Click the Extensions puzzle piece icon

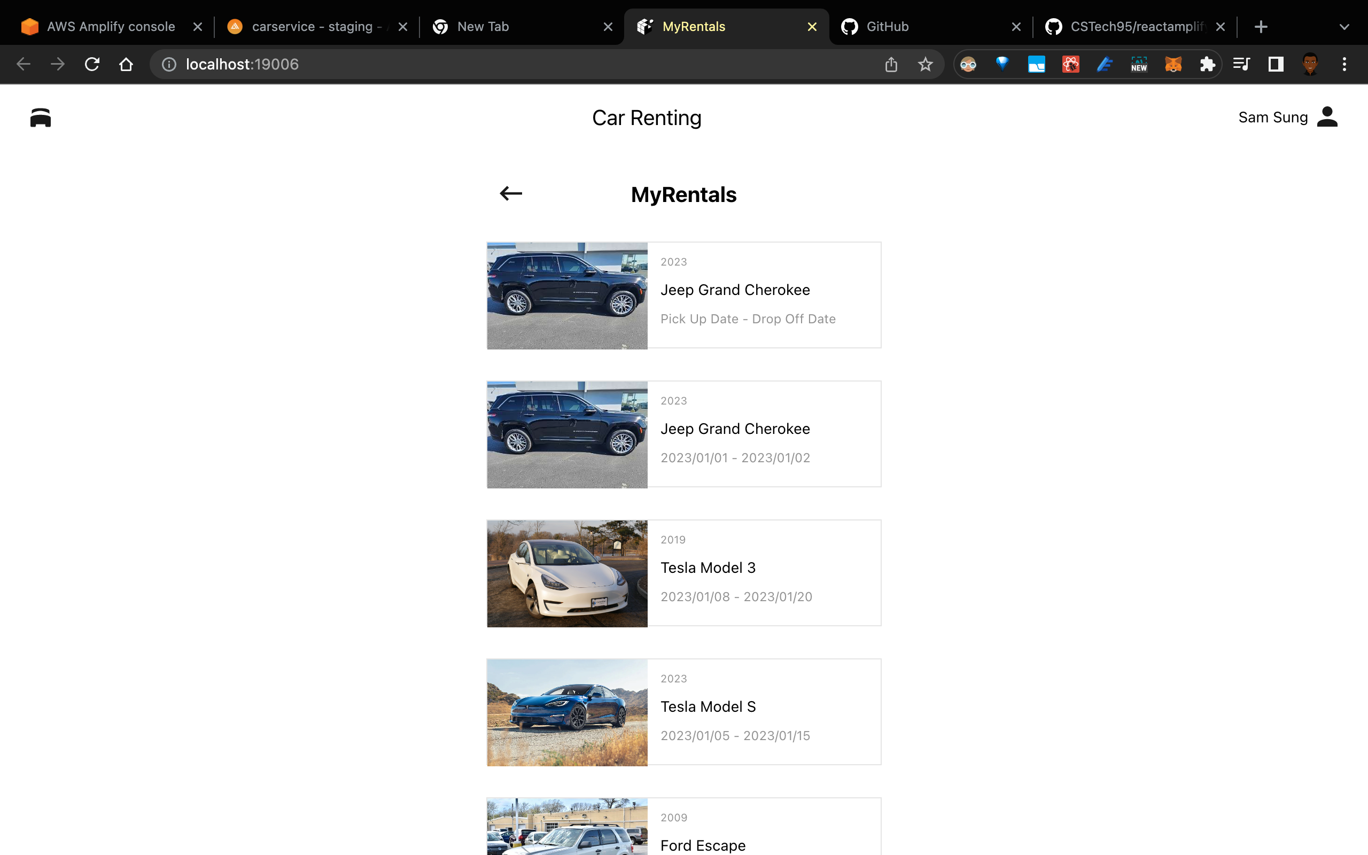1208,64
